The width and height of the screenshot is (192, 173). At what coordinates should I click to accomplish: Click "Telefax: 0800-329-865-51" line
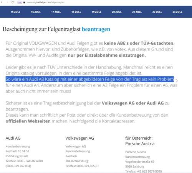pyautogui.click(x=82, y=166)
